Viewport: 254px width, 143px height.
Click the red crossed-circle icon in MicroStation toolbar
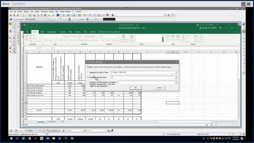(x=108, y=15)
